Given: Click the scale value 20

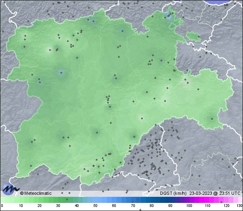Looking at the screenshot, I should [x=39, y=206].
